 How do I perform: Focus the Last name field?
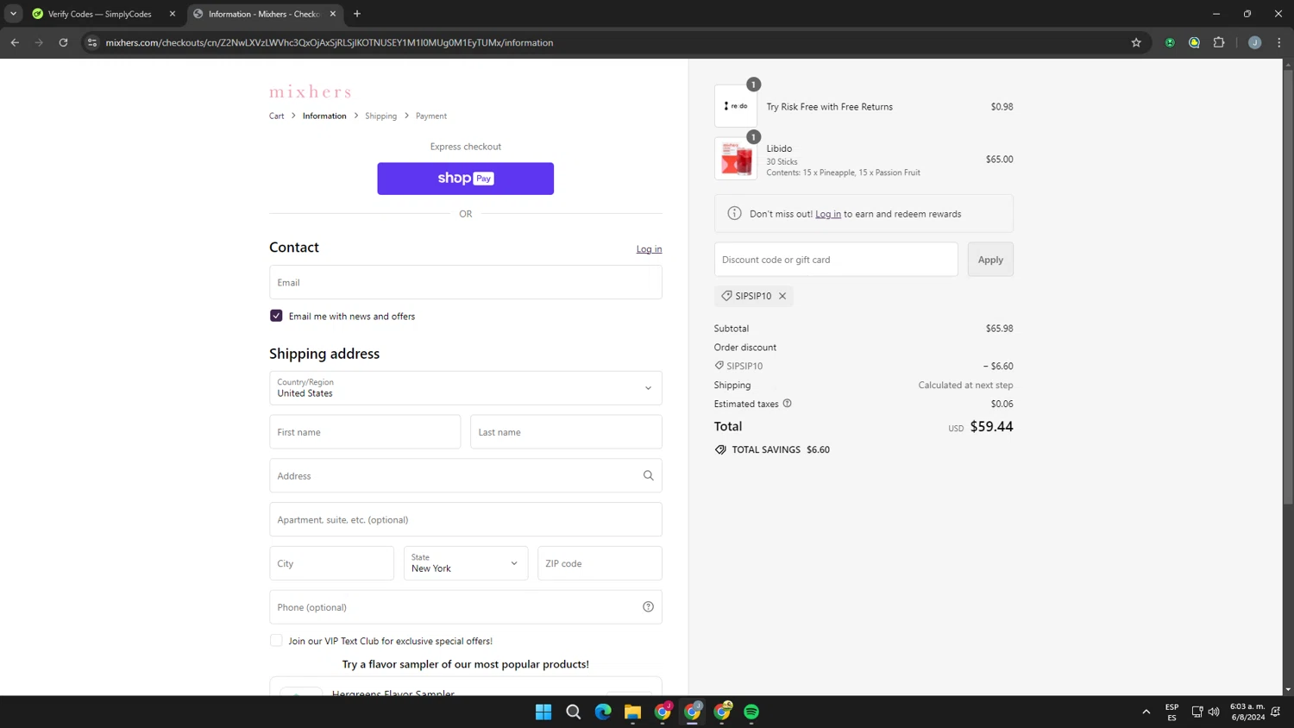566,432
